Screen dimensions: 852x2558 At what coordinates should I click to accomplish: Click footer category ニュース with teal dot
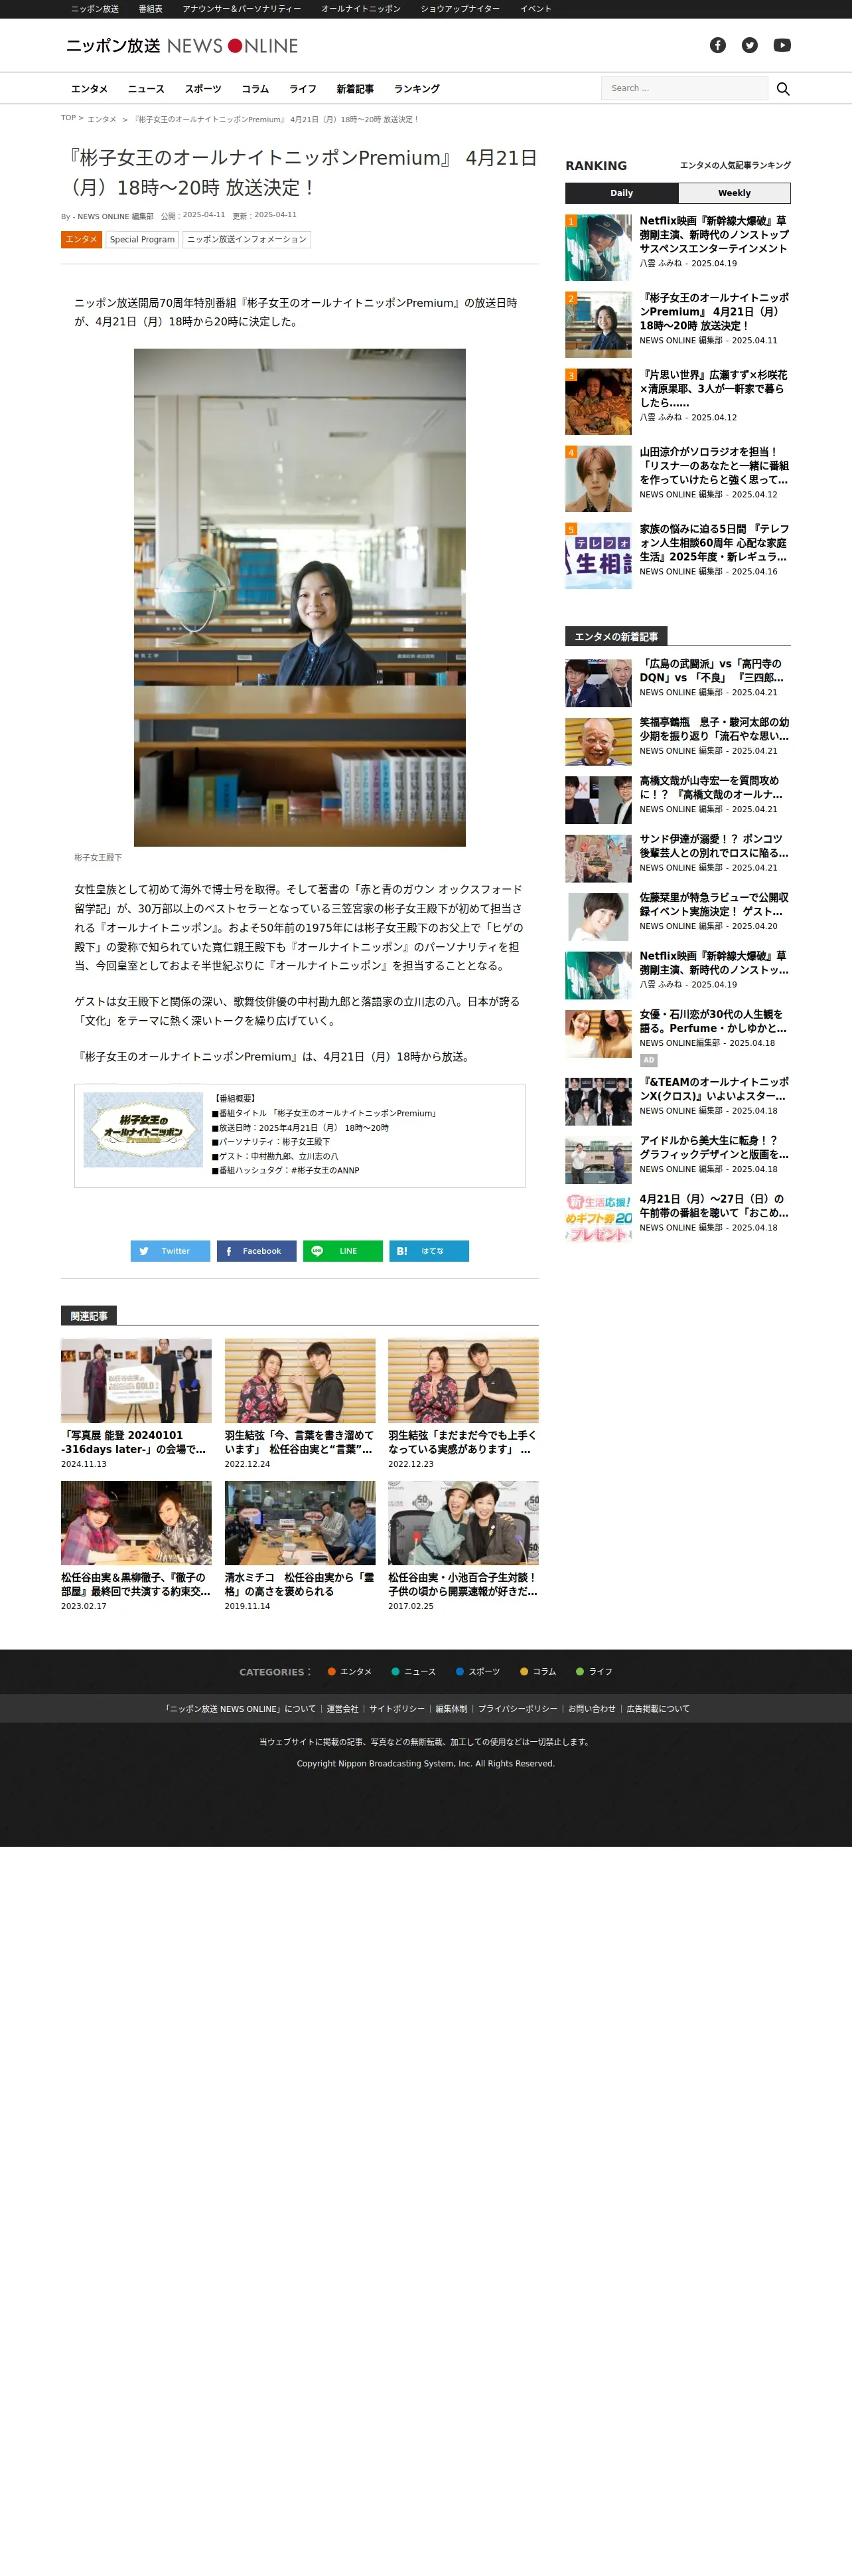point(413,1671)
